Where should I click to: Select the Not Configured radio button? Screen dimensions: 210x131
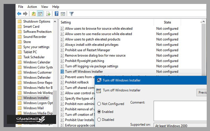point(99,104)
